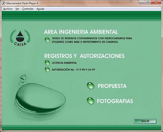This screenshot has width=163, height=132.
Task: Click the green droplet beside REUSO DE RESIDUOS
Action: click(47, 40)
